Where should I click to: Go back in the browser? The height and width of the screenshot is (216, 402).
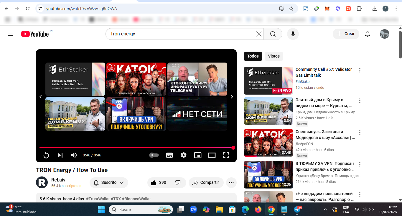pyautogui.click(x=6, y=9)
